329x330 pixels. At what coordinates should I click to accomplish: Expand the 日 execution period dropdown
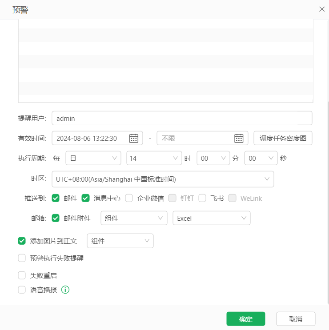[x=93, y=158]
